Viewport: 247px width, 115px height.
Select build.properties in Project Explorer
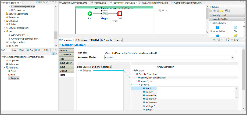15,42
